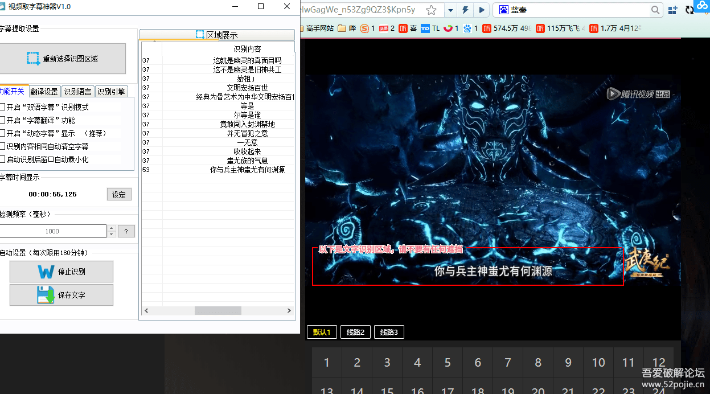Image resolution: width=710 pixels, height=394 pixels.
Task: Click the lightning bolt icon in browser toolbar
Action: (465, 10)
